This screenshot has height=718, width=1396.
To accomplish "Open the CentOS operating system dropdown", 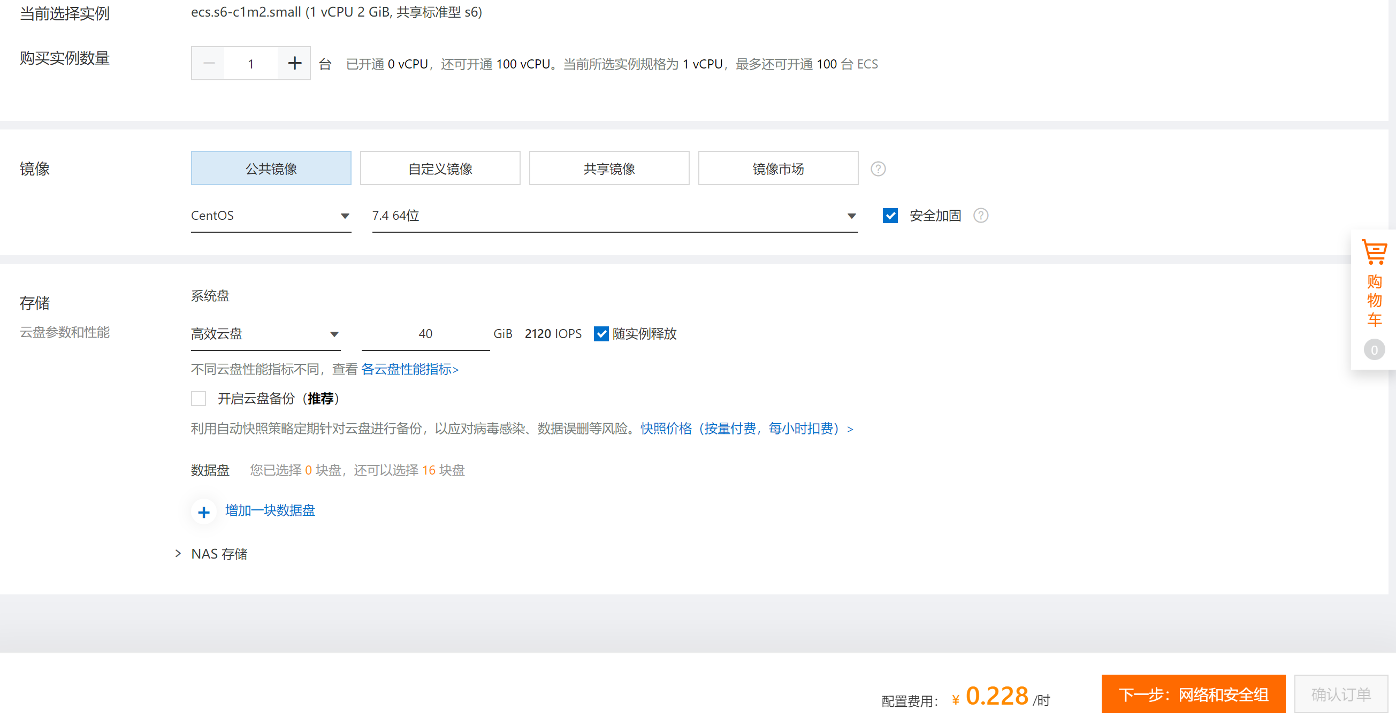I will click(270, 216).
